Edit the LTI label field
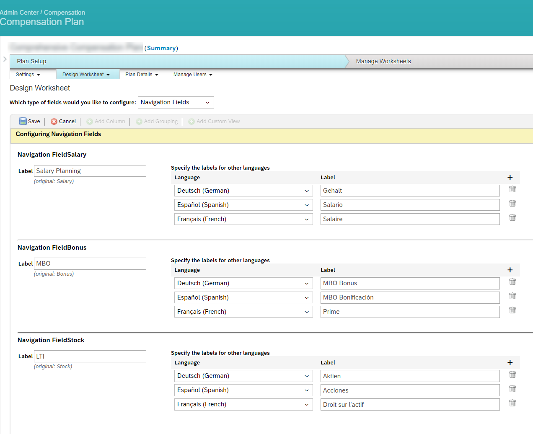 pos(90,356)
